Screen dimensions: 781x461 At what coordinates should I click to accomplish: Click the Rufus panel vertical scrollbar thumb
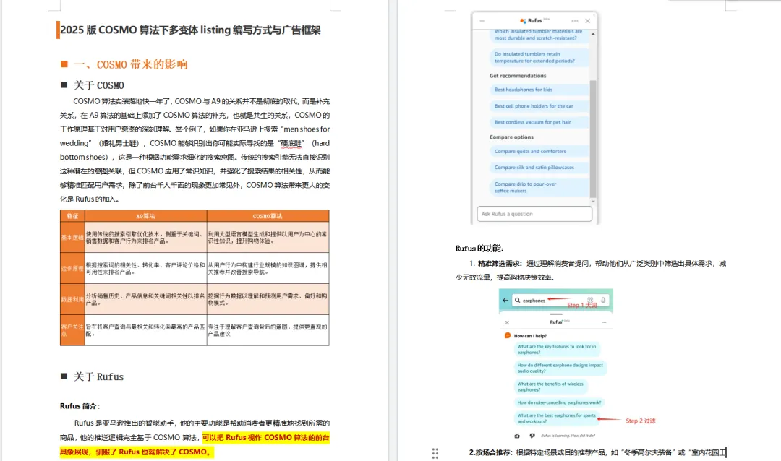pyautogui.click(x=593, y=139)
